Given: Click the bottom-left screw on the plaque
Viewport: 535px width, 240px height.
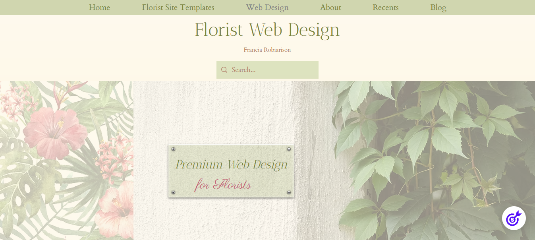Looking at the screenshot, I should pyautogui.click(x=173, y=193).
